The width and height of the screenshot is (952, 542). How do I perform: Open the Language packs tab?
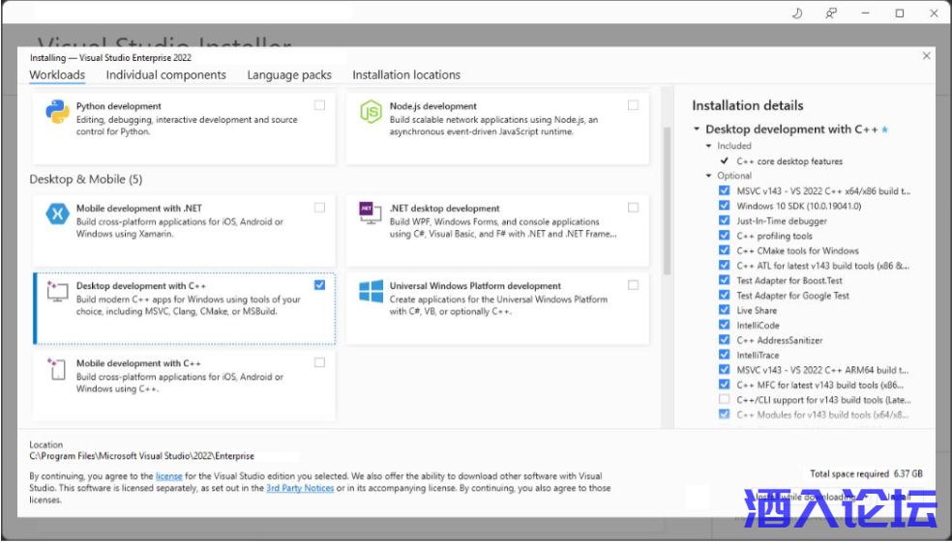288,74
